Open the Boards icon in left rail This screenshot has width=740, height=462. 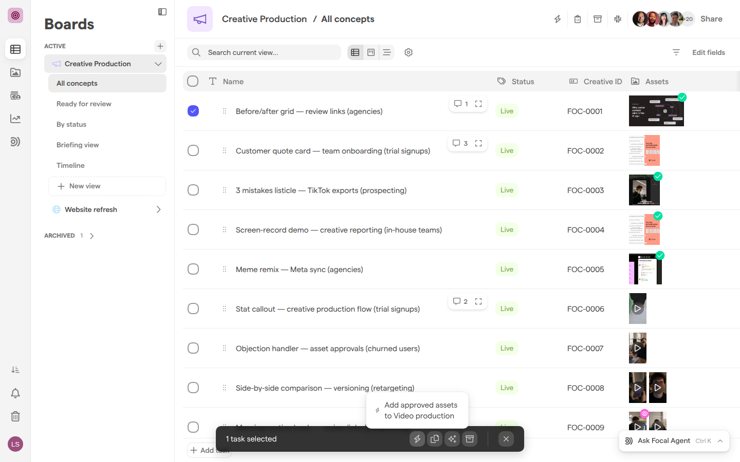[15, 49]
